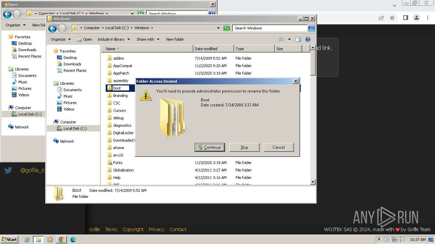This screenshot has width=435, height=244.
Task: Select the addins folder
Action: pos(118,58)
